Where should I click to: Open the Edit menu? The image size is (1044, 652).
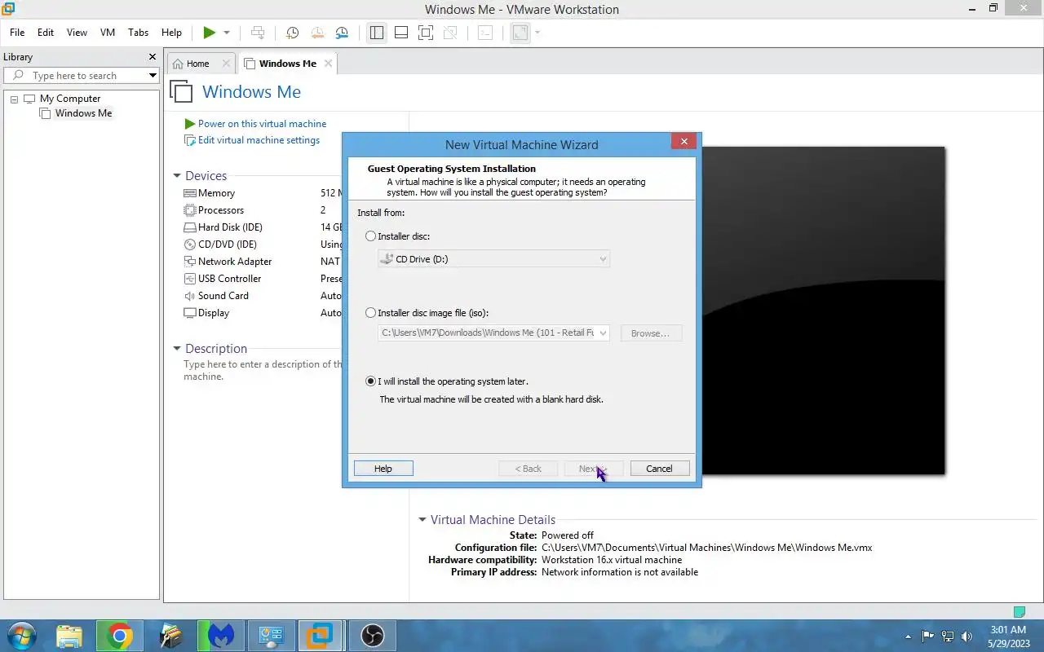pyautogui.click(x=46, y=33)
